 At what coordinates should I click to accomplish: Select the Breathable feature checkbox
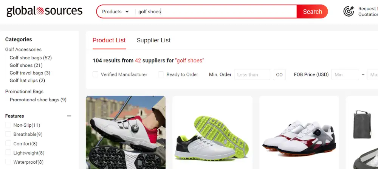tap(8, 134)
